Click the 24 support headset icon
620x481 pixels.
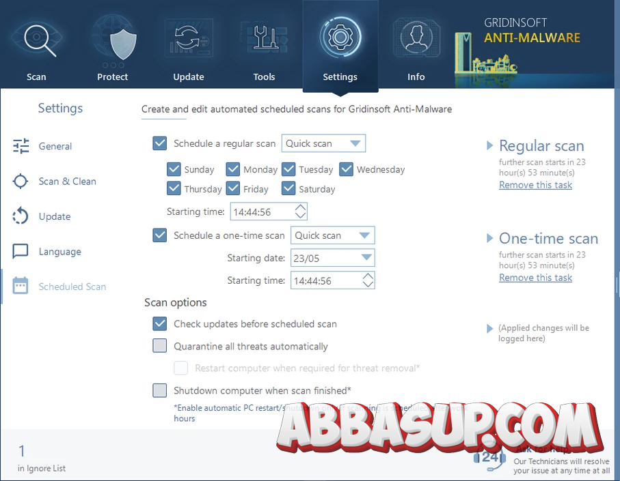490,458
